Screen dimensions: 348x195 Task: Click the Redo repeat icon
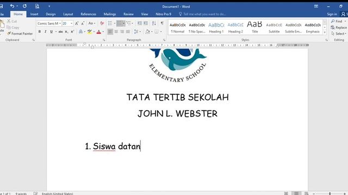click(24, 6)
